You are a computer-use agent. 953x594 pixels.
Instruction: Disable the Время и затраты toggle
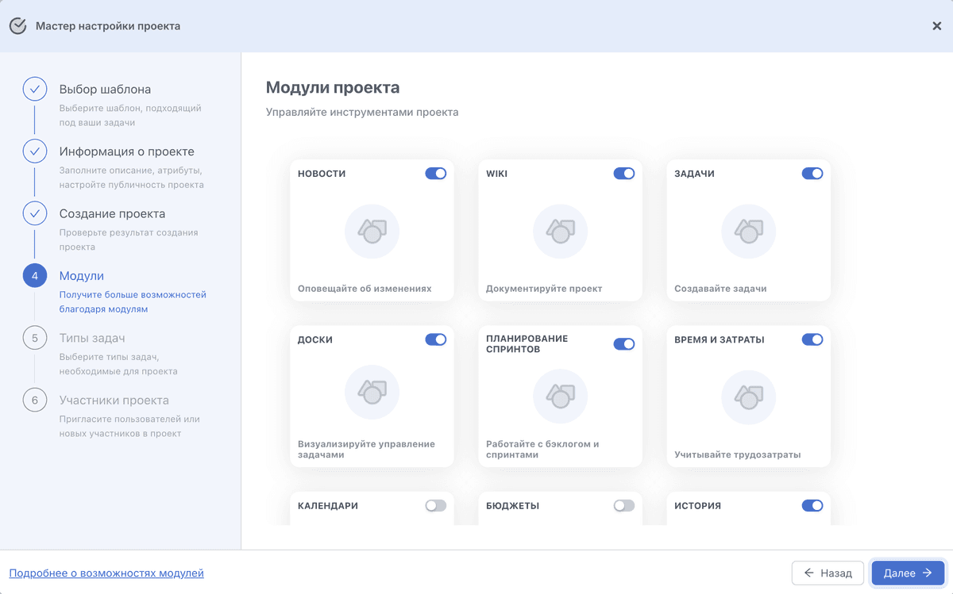(812, 339)
